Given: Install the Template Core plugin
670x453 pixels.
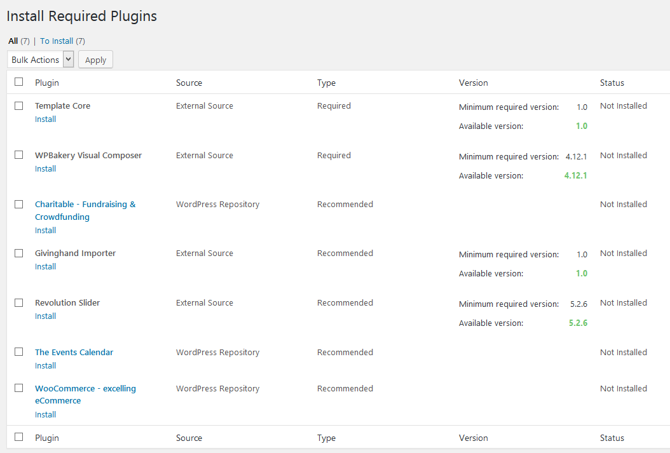Looking at the screenshot, I should (x=45, y=119).
